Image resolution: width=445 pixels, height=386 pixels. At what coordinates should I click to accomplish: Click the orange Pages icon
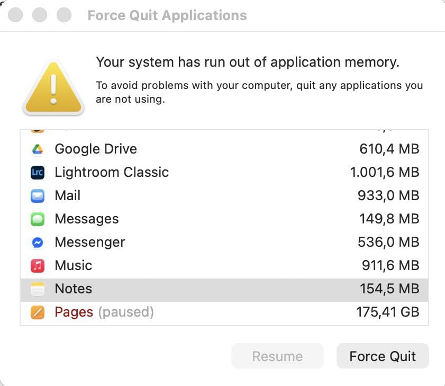(x=38, y=312)
